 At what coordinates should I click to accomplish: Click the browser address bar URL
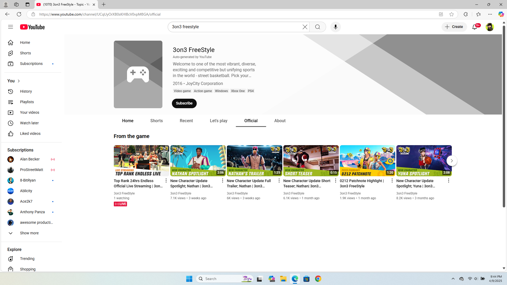[x=100, y=14]
